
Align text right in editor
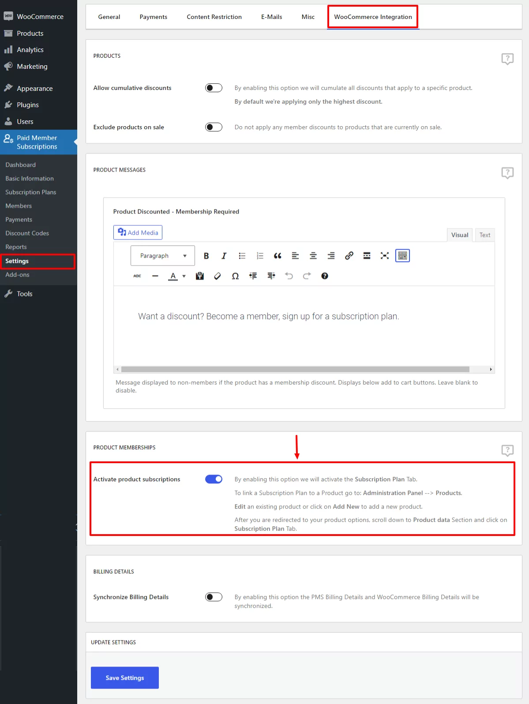[x=331, y=256]
